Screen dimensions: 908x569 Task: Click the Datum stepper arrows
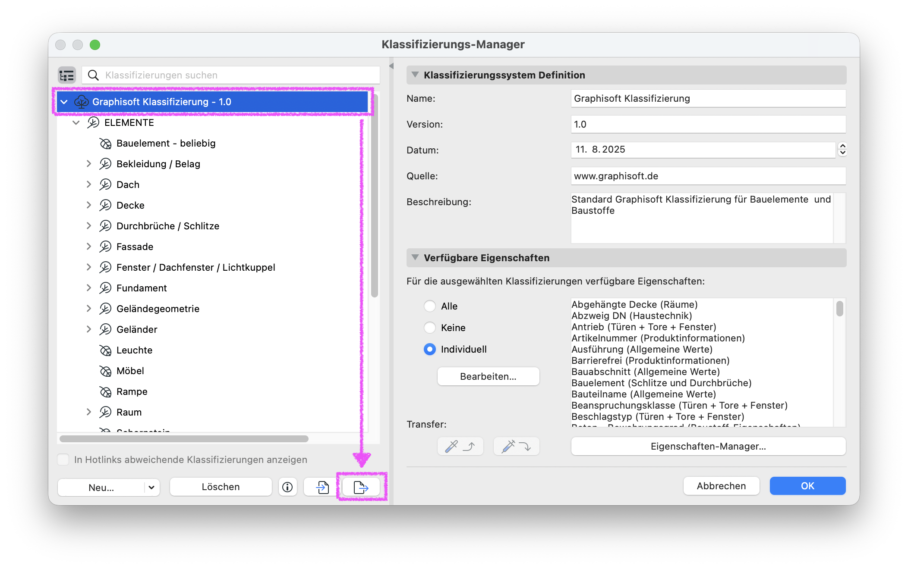(842, 150)
